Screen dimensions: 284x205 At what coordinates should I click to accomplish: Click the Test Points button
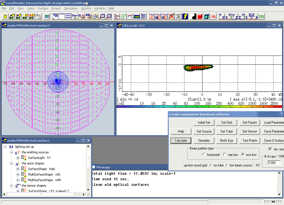coord(250,140)
